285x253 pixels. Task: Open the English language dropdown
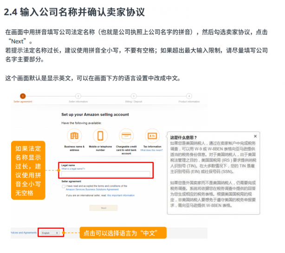pos(50,233)
